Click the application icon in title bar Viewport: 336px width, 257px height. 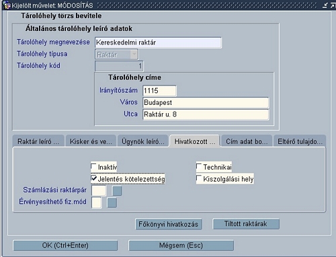[7, 5]
